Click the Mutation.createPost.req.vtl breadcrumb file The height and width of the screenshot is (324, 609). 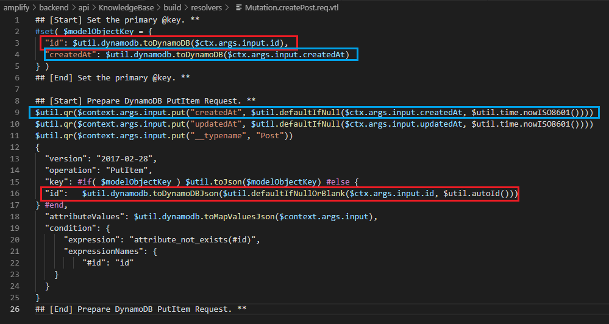pos(291,8)
